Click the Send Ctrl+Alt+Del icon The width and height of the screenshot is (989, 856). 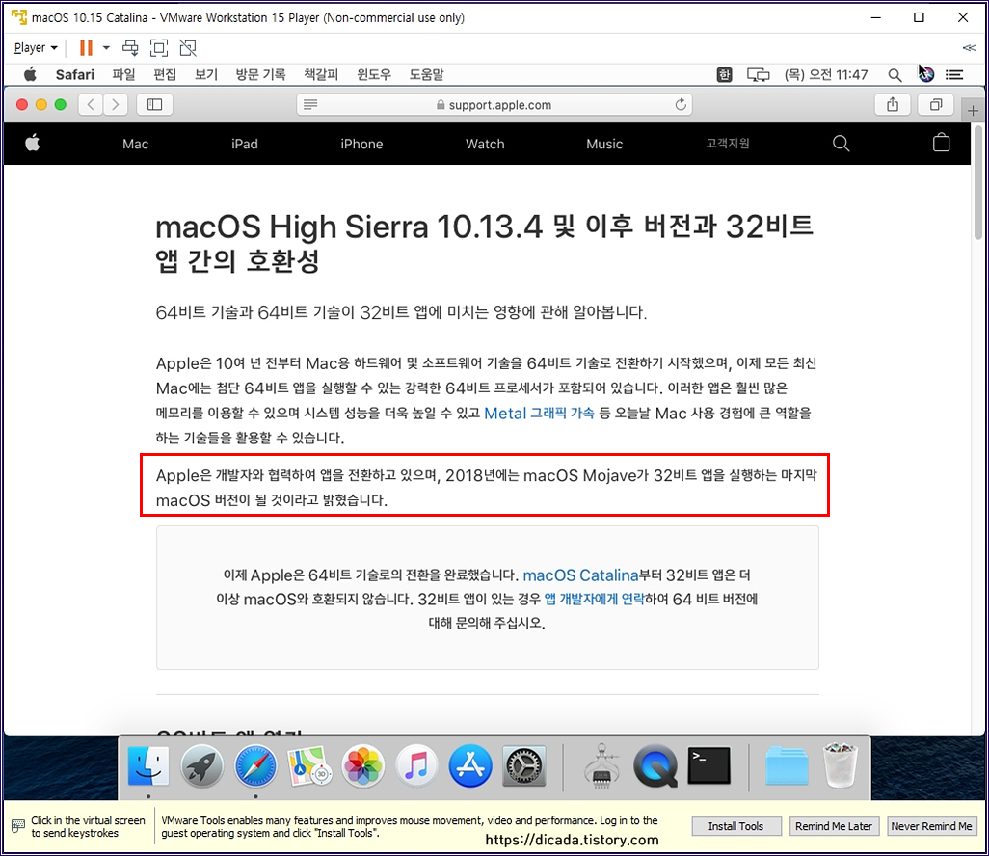click(x=130, y=48)
